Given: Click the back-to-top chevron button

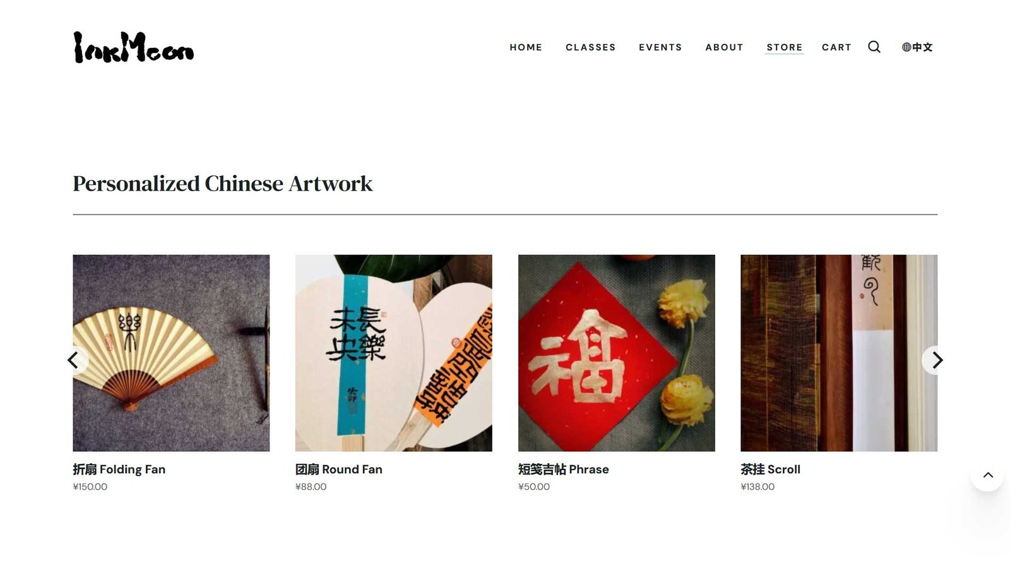Looking at the screenshot, I should coord(988,475).
